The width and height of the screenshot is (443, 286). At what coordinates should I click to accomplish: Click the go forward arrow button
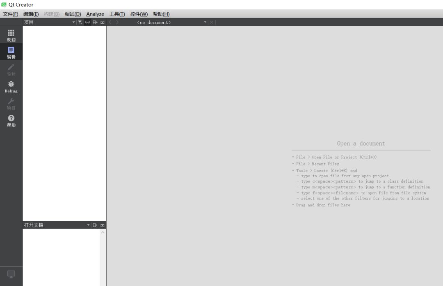pyautogui.click(x=117, y=22)
